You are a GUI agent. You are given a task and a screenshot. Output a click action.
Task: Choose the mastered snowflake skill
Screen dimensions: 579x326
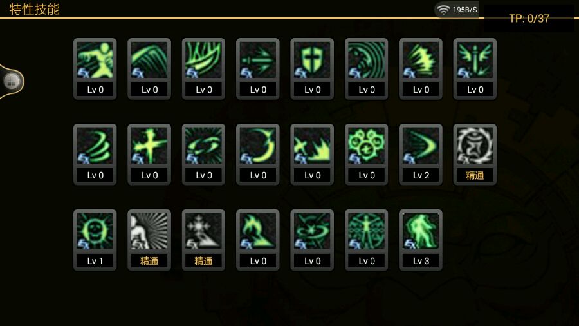point(203,240)
